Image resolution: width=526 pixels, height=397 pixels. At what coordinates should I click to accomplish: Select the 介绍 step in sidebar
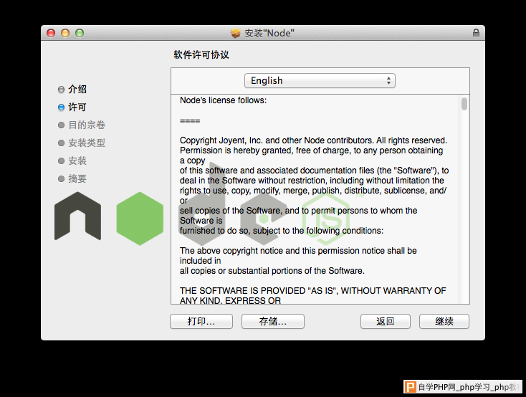tap(72, 90)
